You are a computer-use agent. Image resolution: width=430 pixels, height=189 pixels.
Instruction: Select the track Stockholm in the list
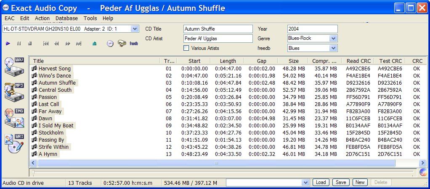tap(51, 133)
